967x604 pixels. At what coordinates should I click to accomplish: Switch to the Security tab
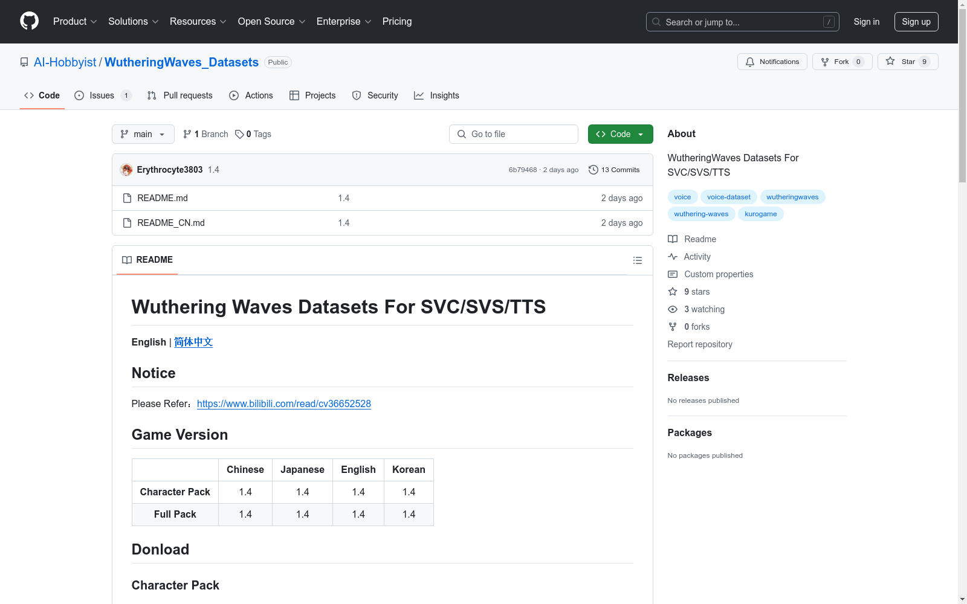click(375, 95)
